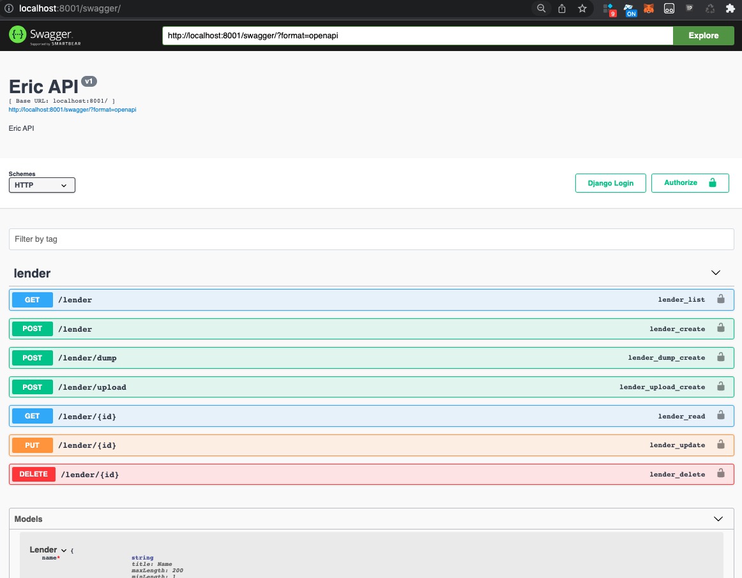Click the lock icon on lender_delete row
Image resolution: width=742 pixels, height=578 pixels.
721,473
